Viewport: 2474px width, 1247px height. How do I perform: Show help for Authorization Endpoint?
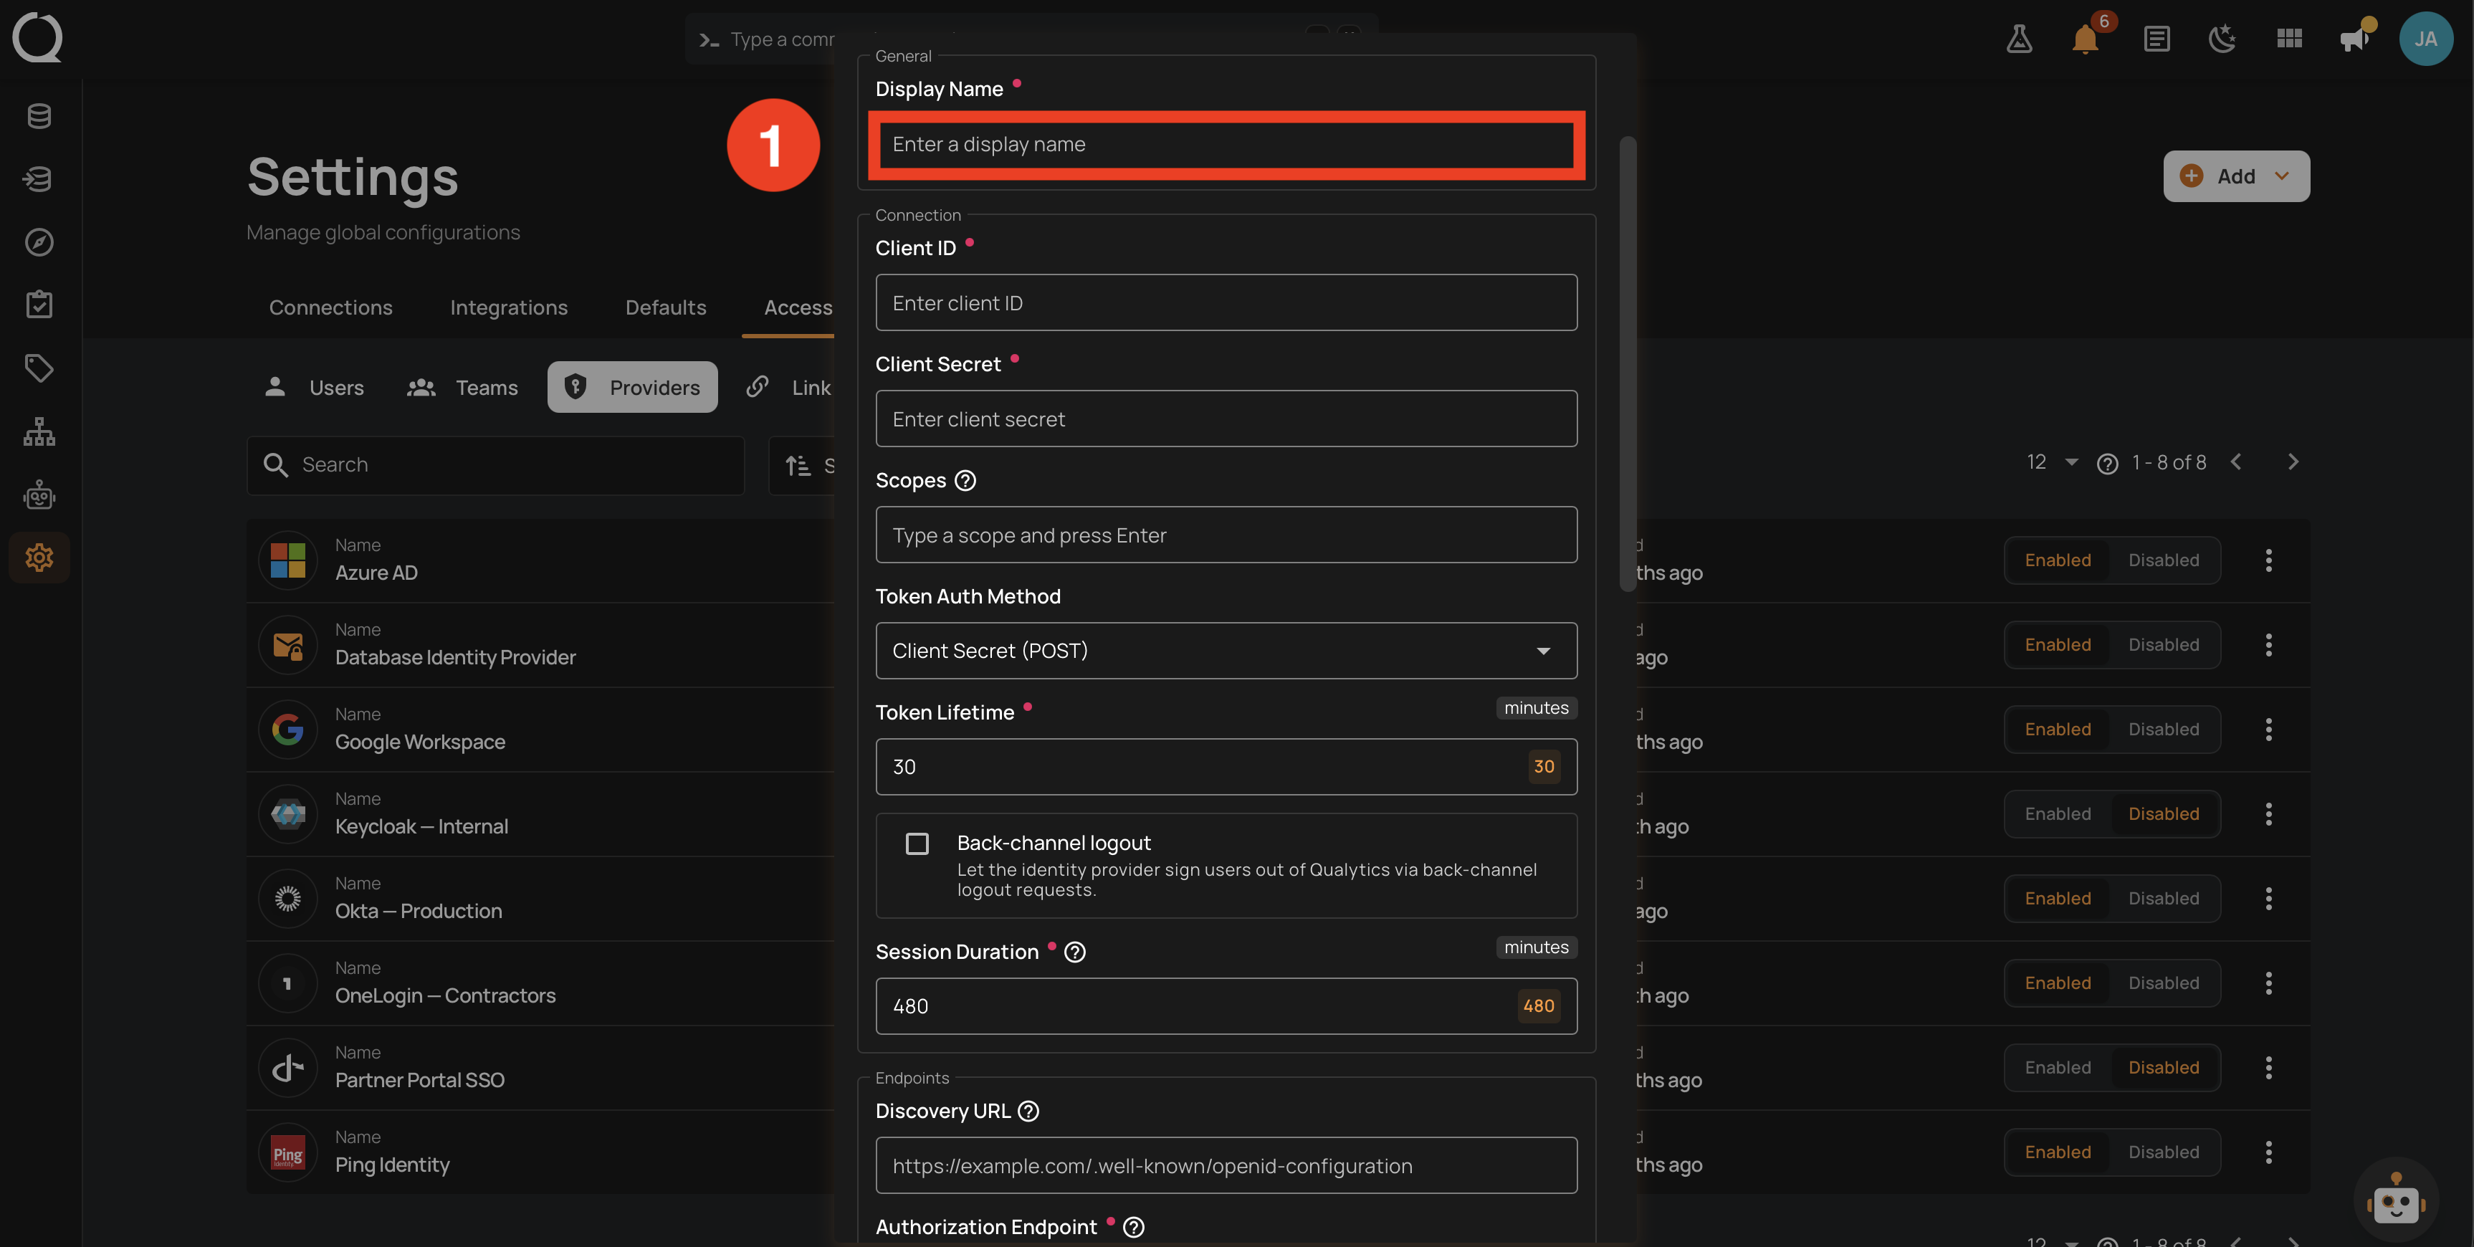1133,1228
